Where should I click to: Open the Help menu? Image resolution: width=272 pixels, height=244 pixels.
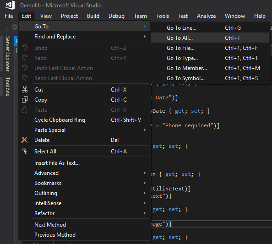(260, 16)
